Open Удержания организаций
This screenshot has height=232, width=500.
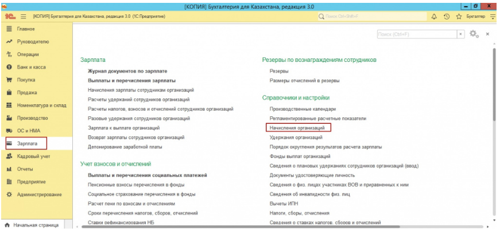click(x=296, y=137)
